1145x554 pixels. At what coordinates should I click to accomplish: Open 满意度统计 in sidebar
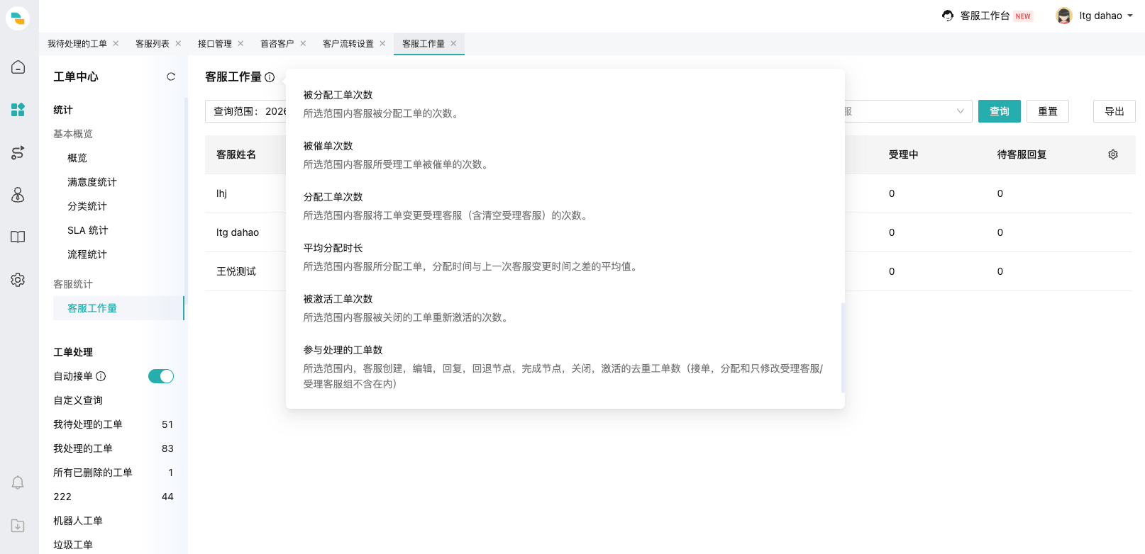[x=92, y=182]
